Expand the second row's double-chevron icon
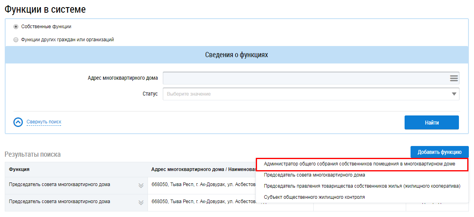The image size is (474, 217). pyautogui.click(x=140, y=202)
